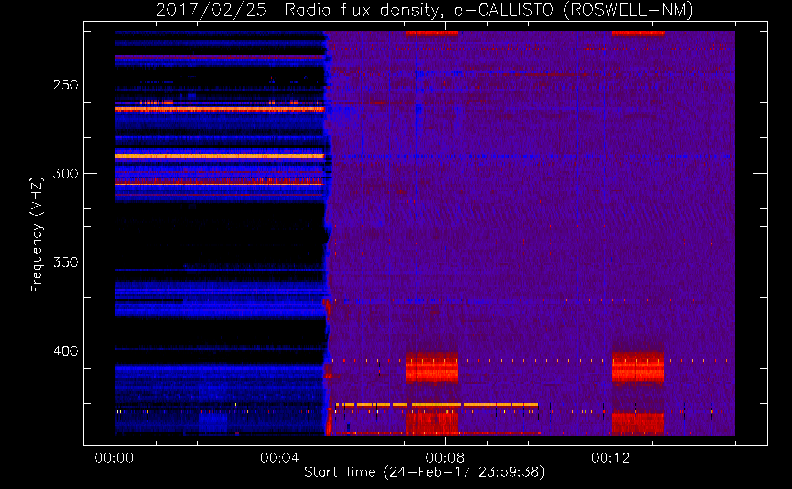The height and width of the screenshot is (489, 792).
Task: Click the 00:12 time tick label
Action: 611,458
